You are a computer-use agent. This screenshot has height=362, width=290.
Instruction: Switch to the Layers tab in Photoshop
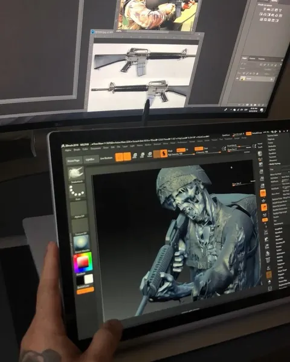pos(245,58)
